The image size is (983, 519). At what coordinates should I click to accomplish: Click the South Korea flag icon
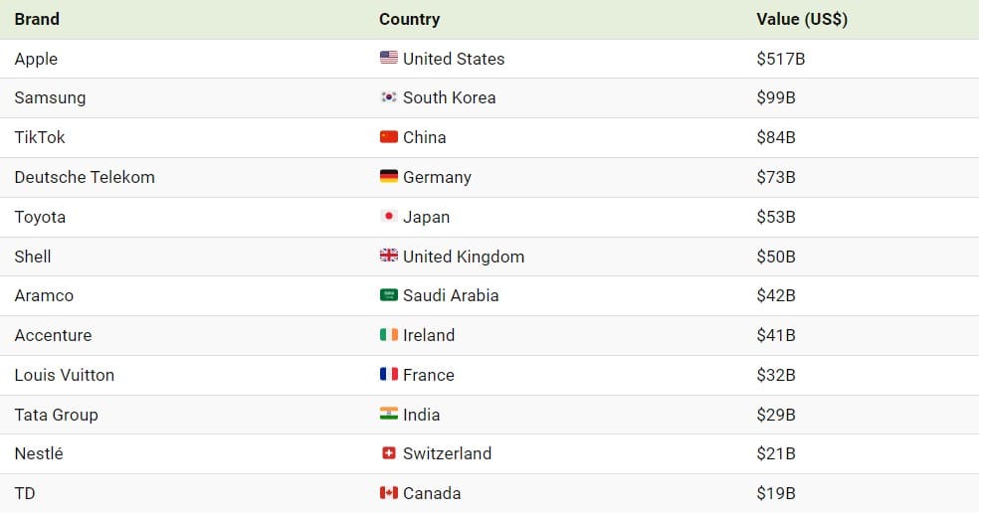pos(388,97)
